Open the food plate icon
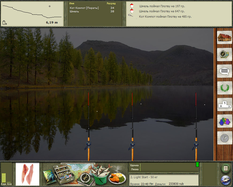 click(117, 177)
